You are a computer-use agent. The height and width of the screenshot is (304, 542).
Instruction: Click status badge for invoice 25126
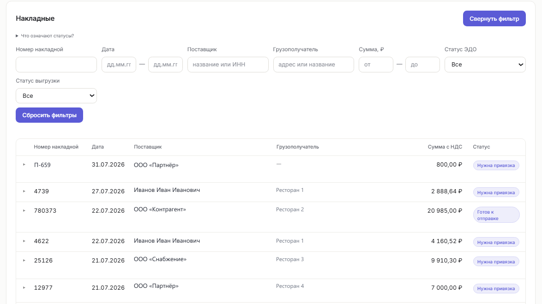(496, 262)
